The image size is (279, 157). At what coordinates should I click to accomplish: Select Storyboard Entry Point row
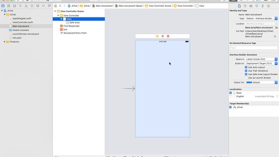point(75,33)
